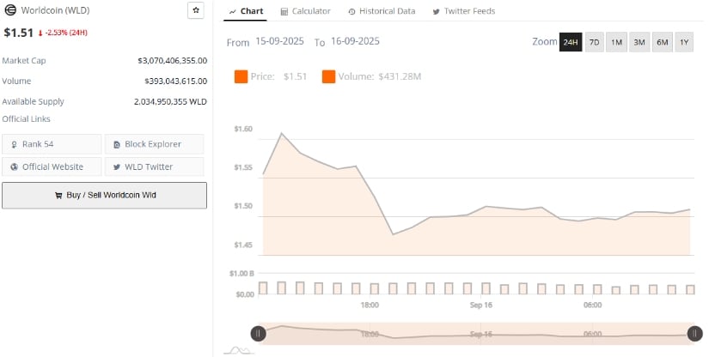Click the Worldcoin (WLD) title text
The width and height of the screenshot is (709, 357).
point(55,10)
